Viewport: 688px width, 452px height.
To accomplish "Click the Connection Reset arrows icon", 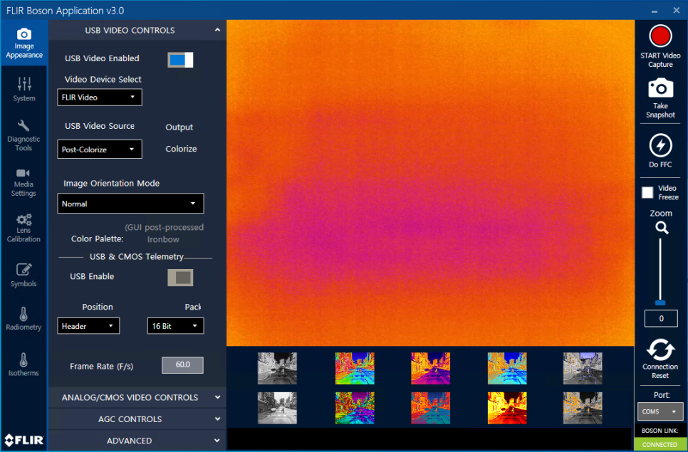I will (660, 349).
